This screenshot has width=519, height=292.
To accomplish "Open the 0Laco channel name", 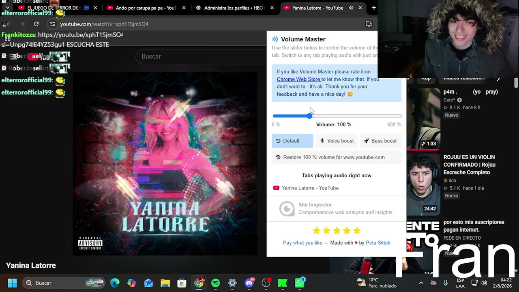I will [450, 180].
